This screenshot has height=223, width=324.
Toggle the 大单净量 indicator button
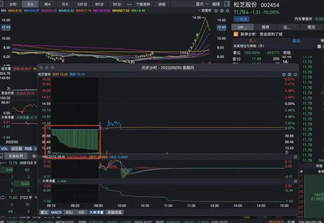(x=96, y=212)
